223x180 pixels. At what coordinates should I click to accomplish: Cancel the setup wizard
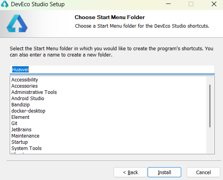[203, 172]
